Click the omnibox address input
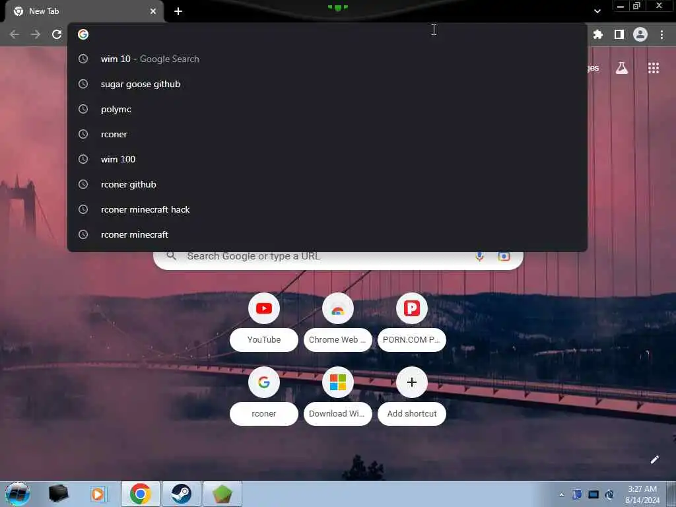 click(327, 34)
